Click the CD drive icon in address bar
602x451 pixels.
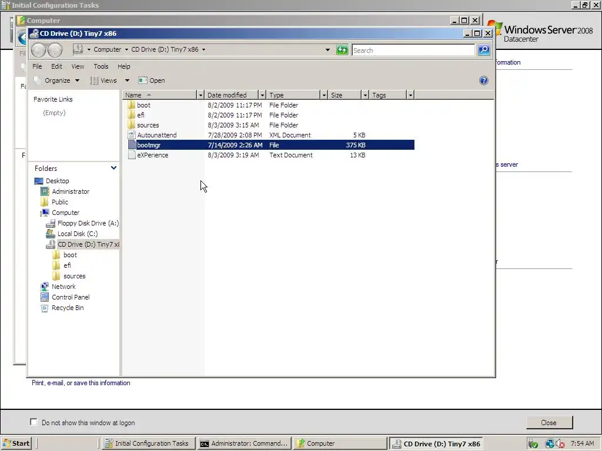click(78, 49)
